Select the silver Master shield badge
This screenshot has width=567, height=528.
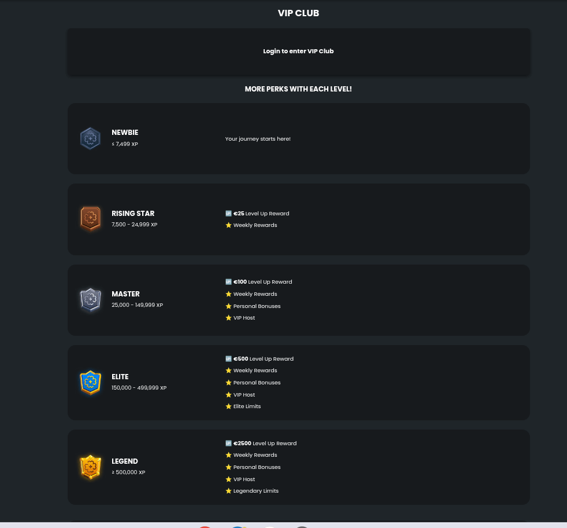90,300
